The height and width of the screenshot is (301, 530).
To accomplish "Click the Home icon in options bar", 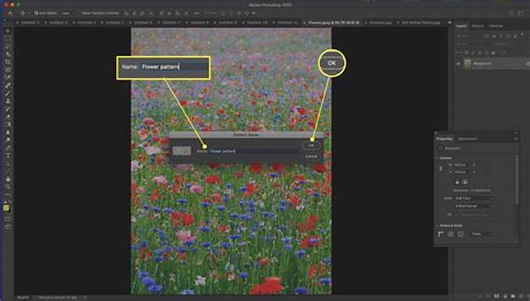I will tap(10, 13).
